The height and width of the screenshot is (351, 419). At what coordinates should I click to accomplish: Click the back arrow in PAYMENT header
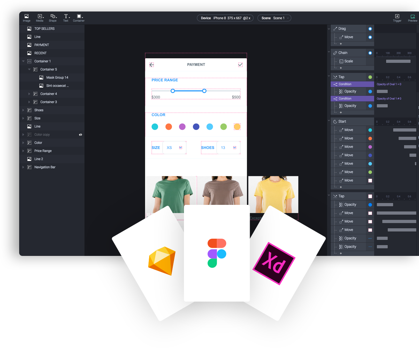click(x=152, y=65)
